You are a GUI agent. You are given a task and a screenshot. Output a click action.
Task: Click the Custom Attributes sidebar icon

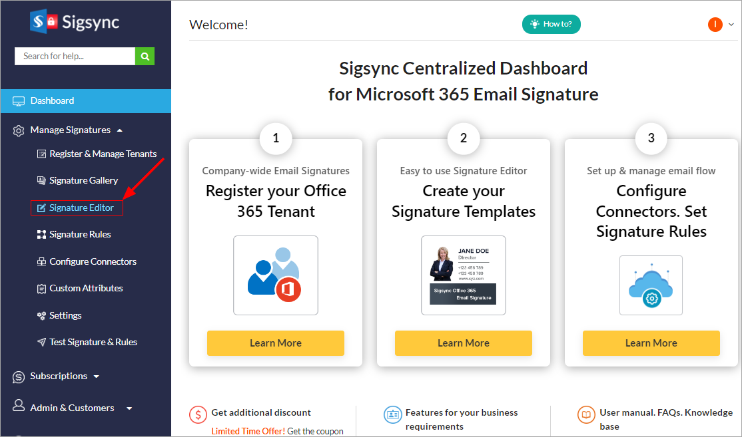(x=42, y=289)
